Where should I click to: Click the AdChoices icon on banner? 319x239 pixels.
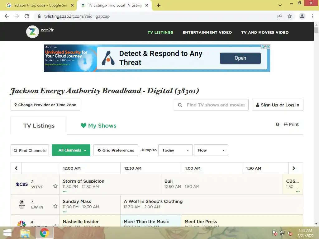(x=263, y=47)
